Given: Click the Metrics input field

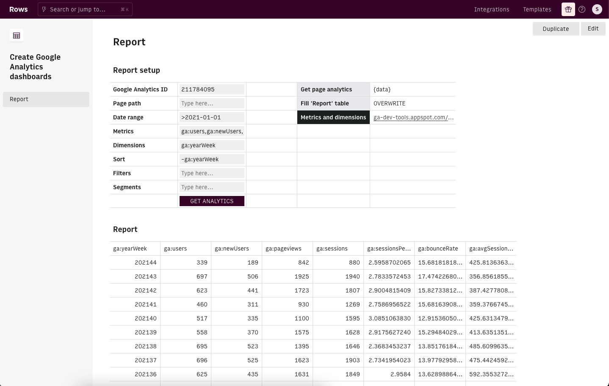Looking at the screenshot, I should (212, 131).
